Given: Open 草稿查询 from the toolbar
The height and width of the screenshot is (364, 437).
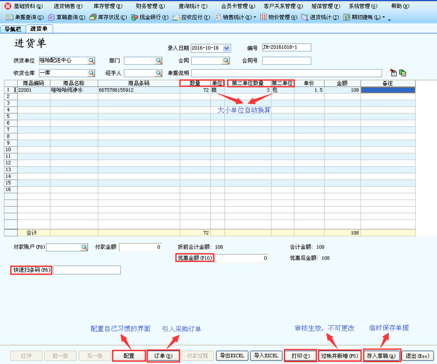Looking at the screenshot, I should (x=67, y=17).
